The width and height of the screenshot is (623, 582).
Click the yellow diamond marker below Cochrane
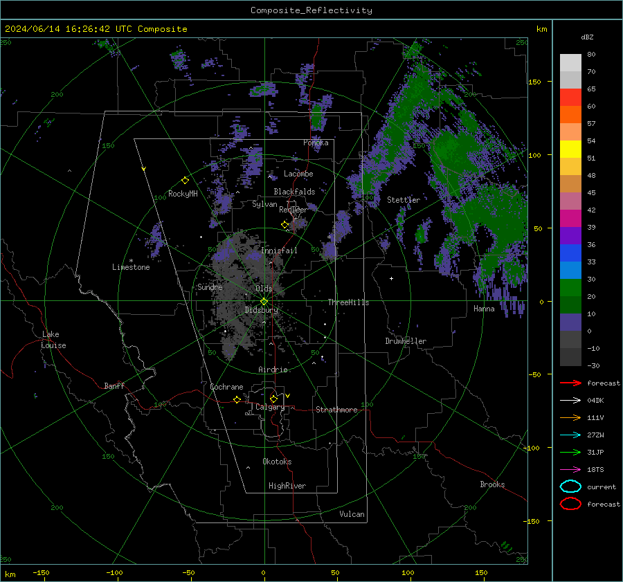(237, 399)
